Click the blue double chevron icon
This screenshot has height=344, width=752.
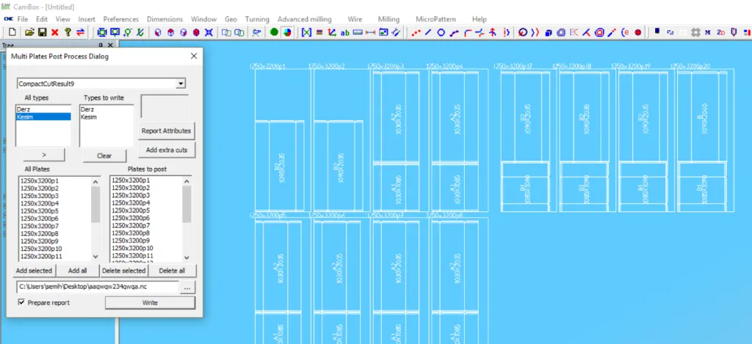pyautogui.click(x=535, y=32)
